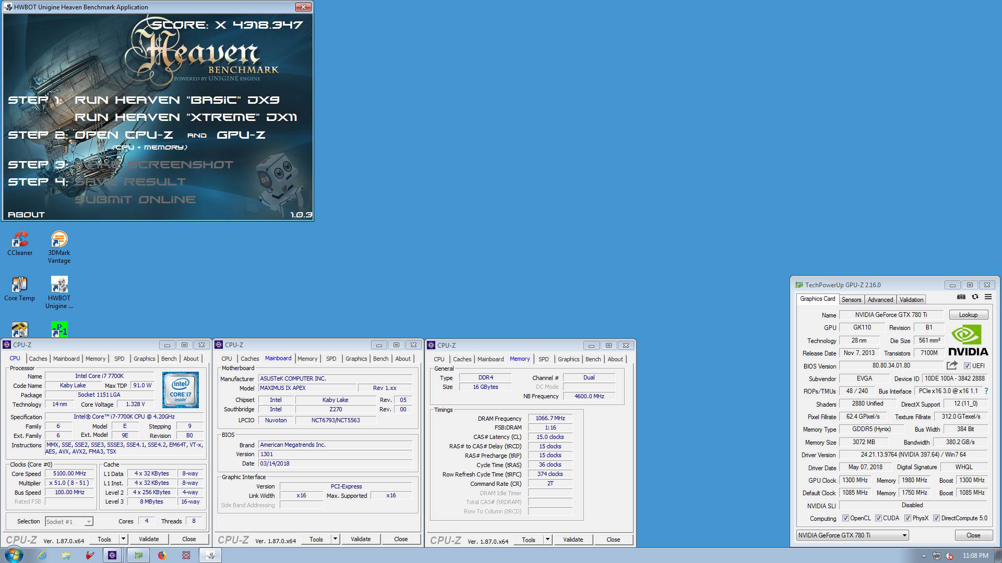Switch to HWBOT Heaven app in the taskbar
Viewport: 1002px width, 563px height.
point(211,555)
